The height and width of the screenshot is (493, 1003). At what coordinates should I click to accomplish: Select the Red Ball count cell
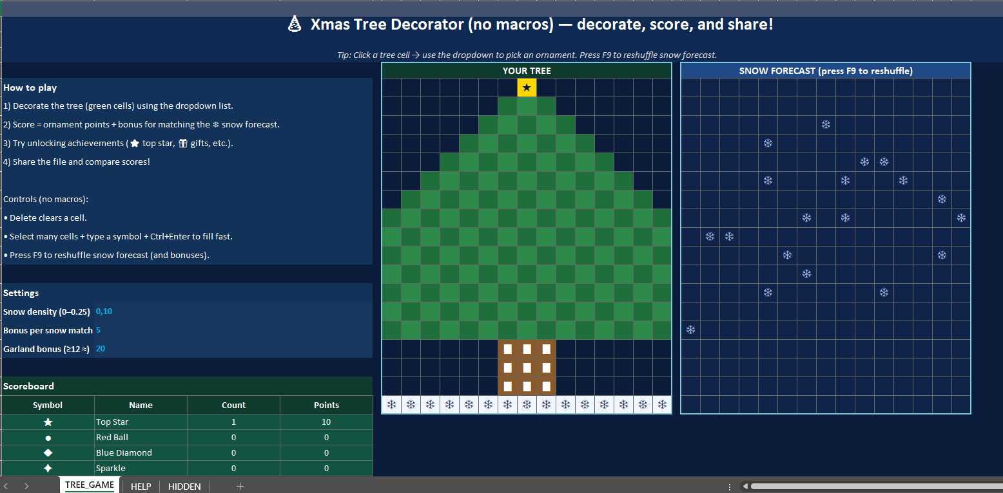point(233,438)
